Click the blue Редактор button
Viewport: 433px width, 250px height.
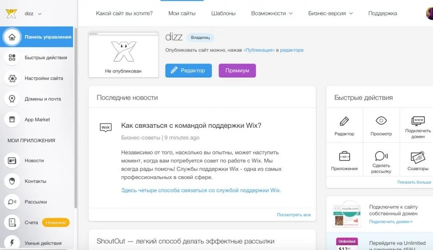tap(188, 71)
